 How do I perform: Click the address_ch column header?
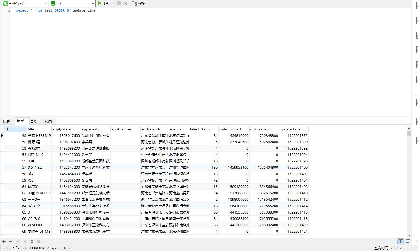tap(154, 129)
